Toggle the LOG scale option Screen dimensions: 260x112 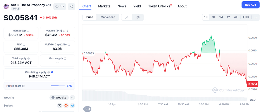[x=246, y=17]
